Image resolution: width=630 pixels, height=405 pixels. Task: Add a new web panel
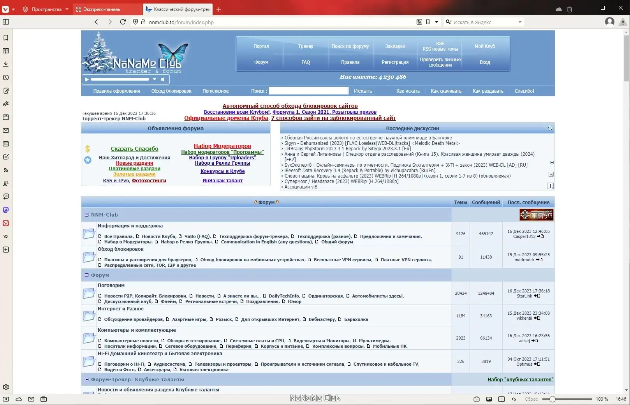tap(6, 250)
